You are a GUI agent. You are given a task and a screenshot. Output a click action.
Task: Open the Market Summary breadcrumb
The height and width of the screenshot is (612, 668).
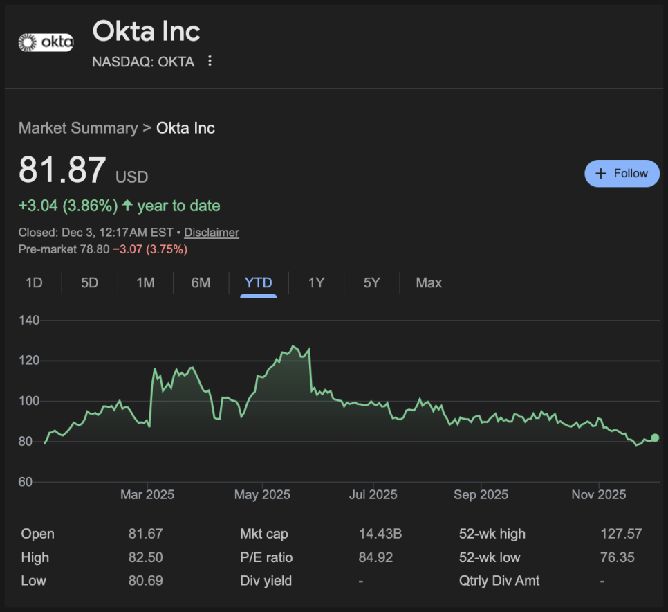[77, 128]
